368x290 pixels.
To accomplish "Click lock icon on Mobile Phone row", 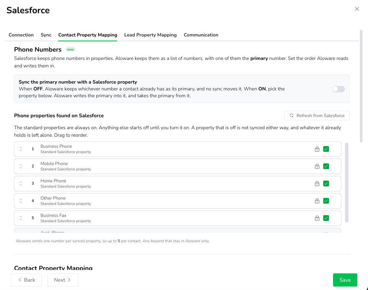I will tap(317, 166).
